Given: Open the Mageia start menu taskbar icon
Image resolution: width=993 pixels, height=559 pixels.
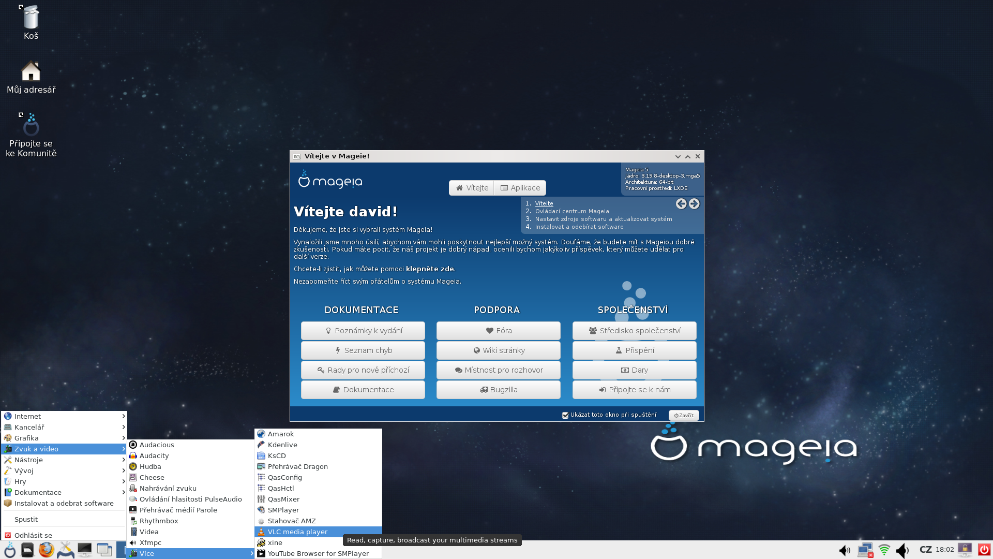Looking at the screenshot, I should [x=10, y=550].
